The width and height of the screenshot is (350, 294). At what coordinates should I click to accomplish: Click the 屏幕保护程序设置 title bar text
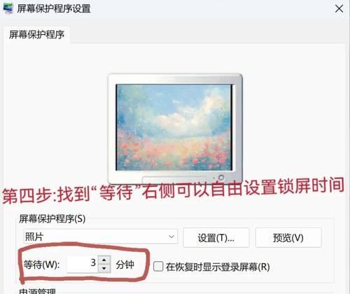coord(54,9)
